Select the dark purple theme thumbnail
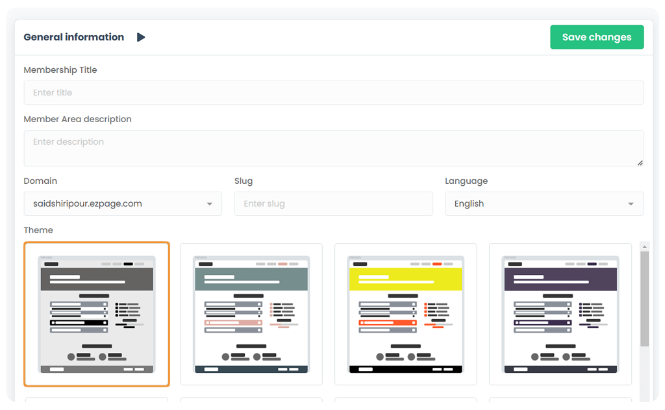Image resolution: width=665 pixels, height=410 pixels. [x=560, y=314]
